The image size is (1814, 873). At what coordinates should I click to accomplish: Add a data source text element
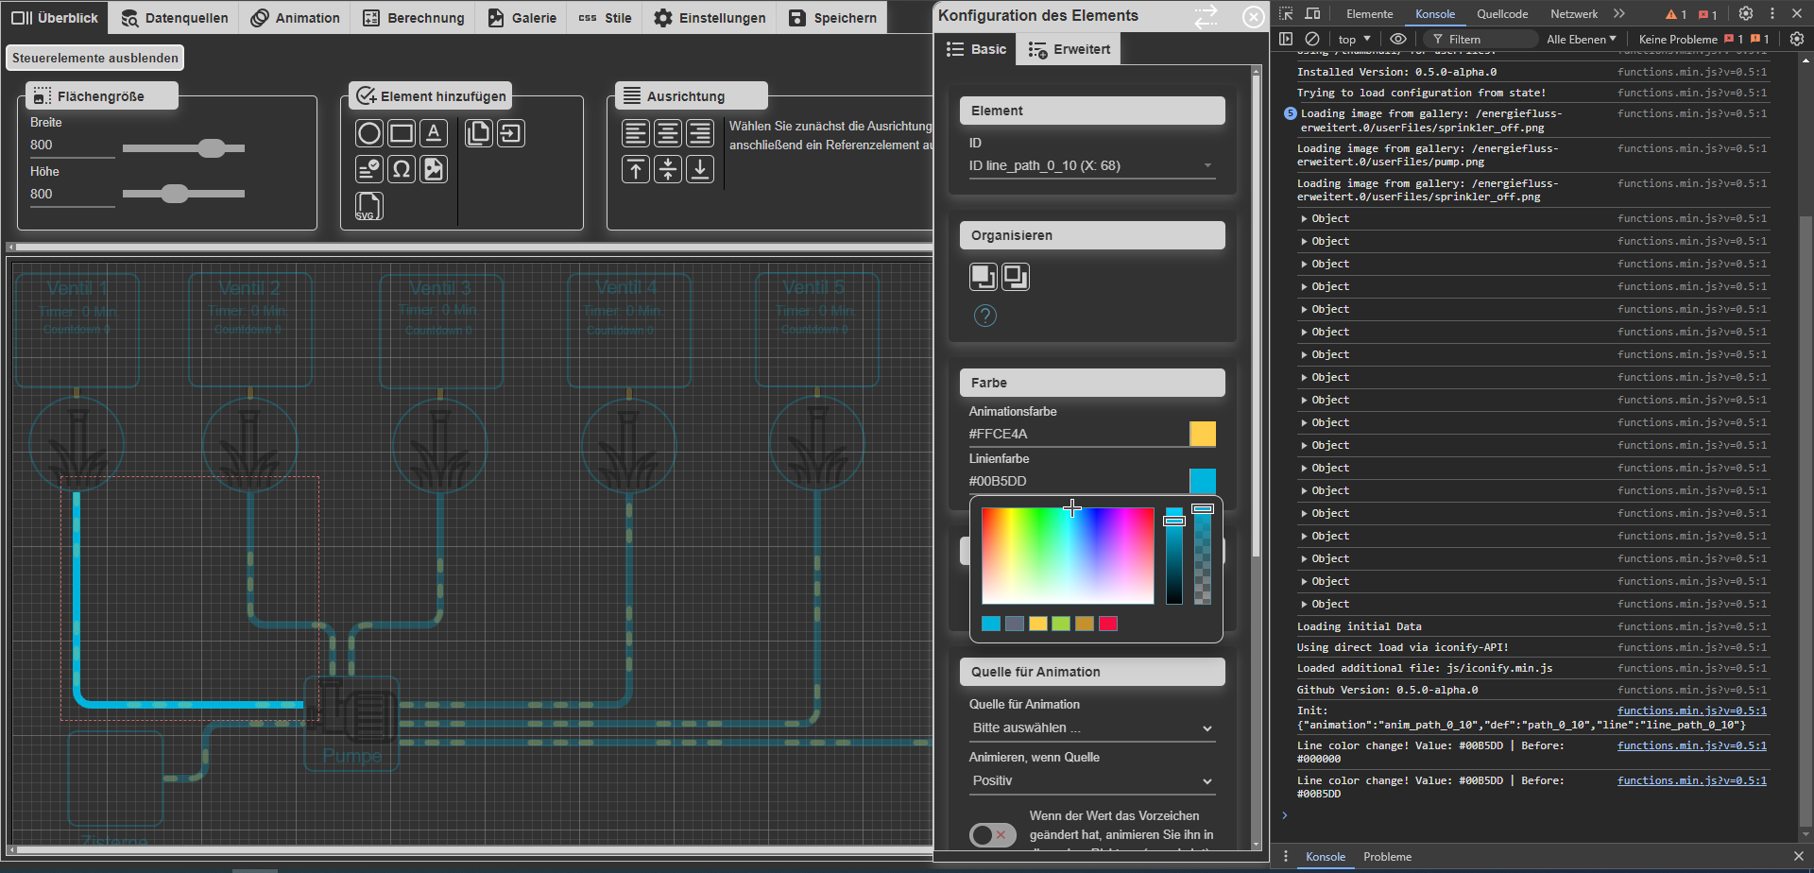click(x=369, y=169)
